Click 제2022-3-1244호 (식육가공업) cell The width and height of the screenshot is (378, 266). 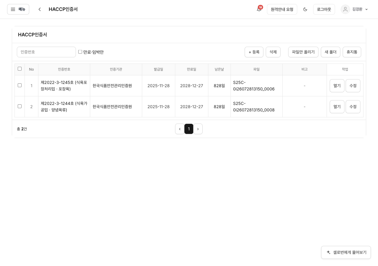tap(64, 107)
